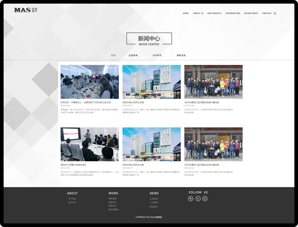This screenshot has height=227, width=298.
Task: Open RECRUITMENT menu item
Action: (x=251, y=13)
